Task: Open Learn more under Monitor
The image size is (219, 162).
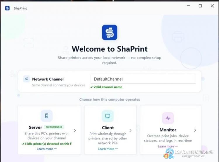Action: [x=168, y=146]
